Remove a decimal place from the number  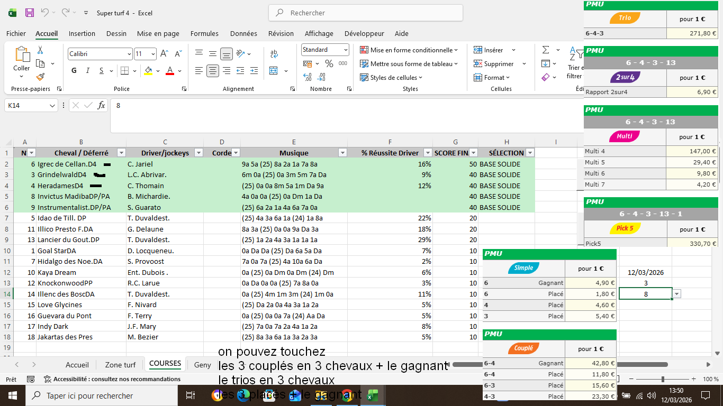coord(321,77)
